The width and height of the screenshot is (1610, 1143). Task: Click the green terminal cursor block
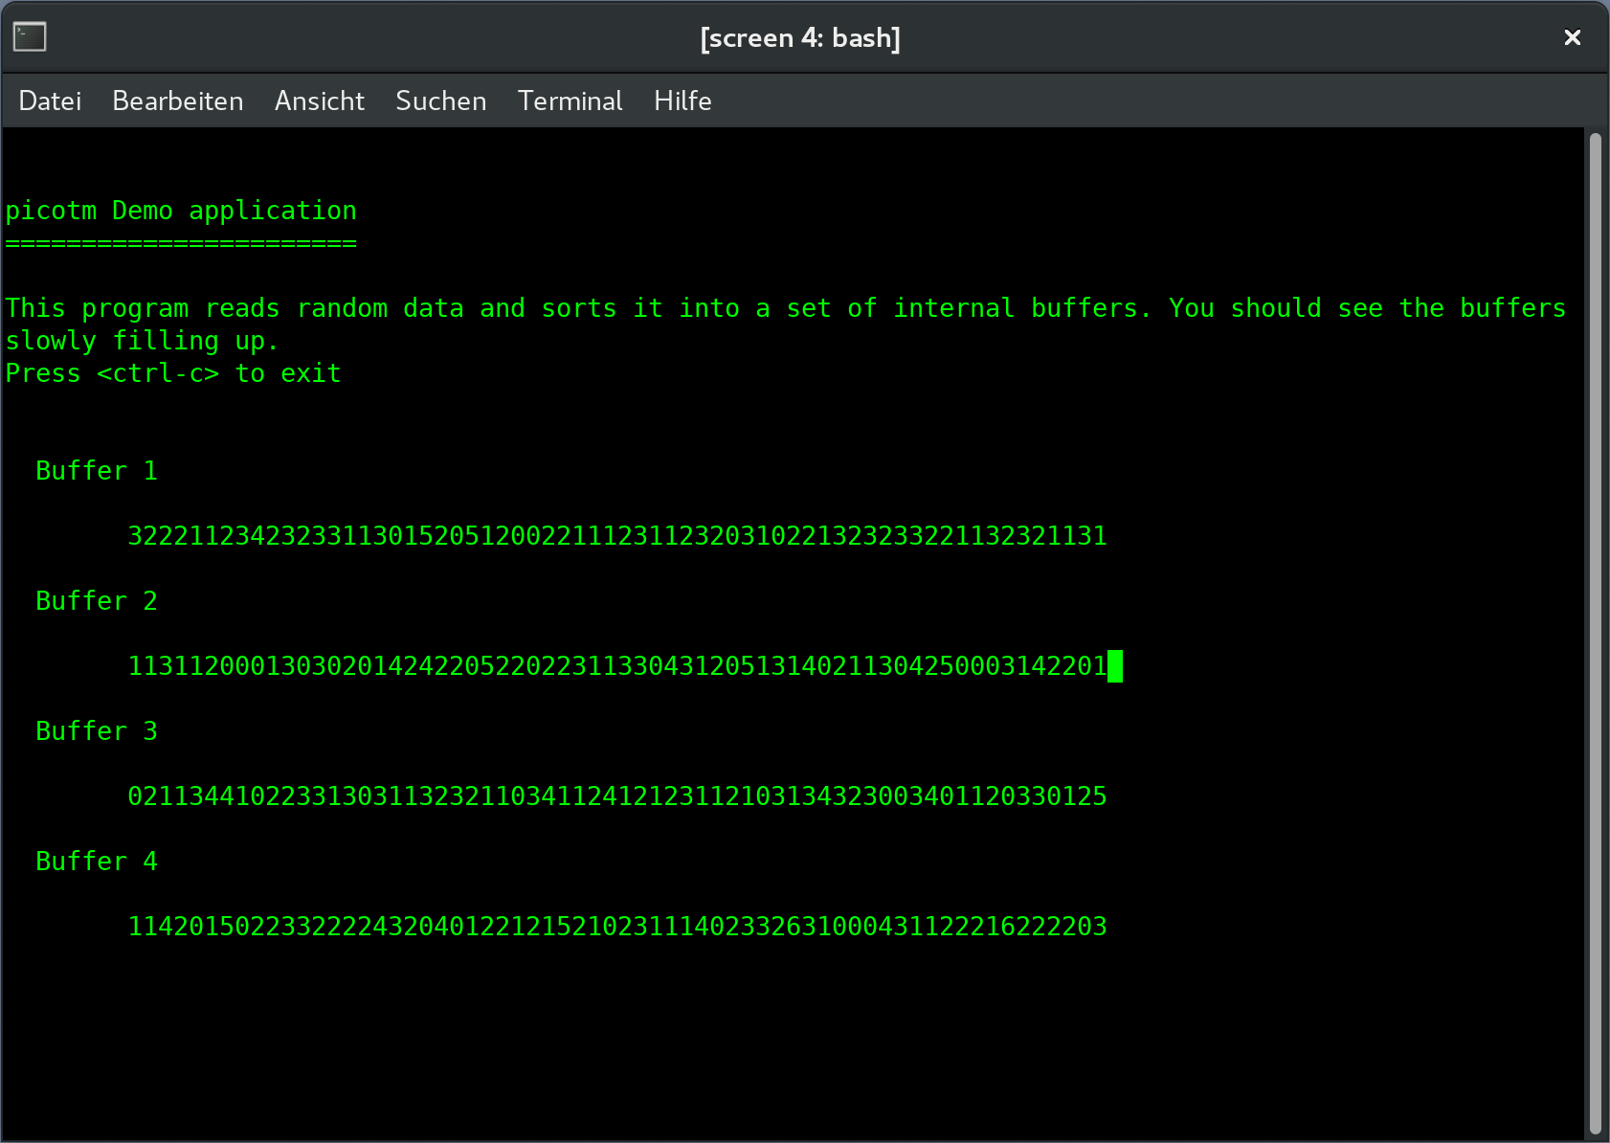(x=1115, y=666)
